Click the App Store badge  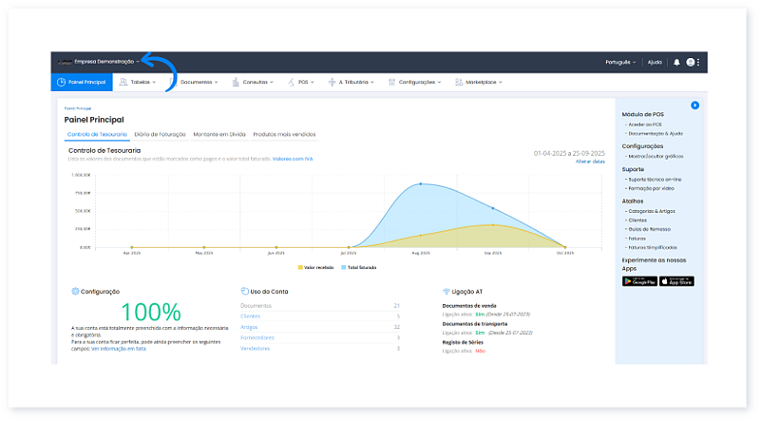(x=677, y=281)
